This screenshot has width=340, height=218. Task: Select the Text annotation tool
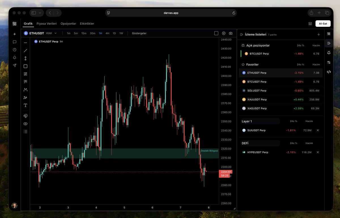25,105
